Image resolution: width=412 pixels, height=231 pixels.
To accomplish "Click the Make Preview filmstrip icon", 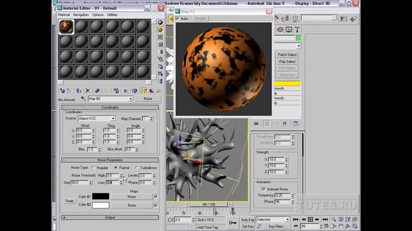I will click(x=160, y=59).
